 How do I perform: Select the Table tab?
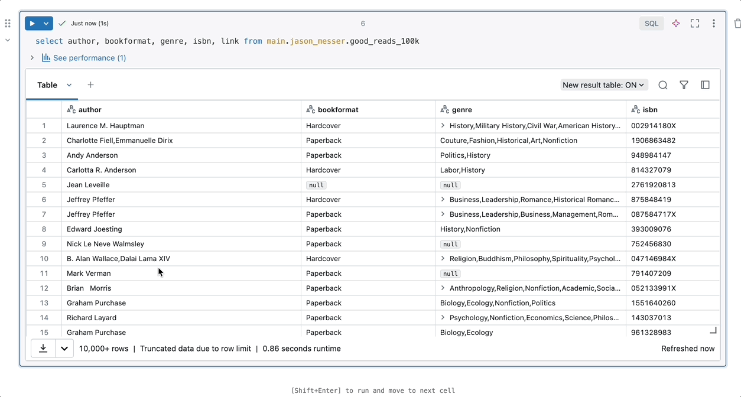tap(47, 85)
